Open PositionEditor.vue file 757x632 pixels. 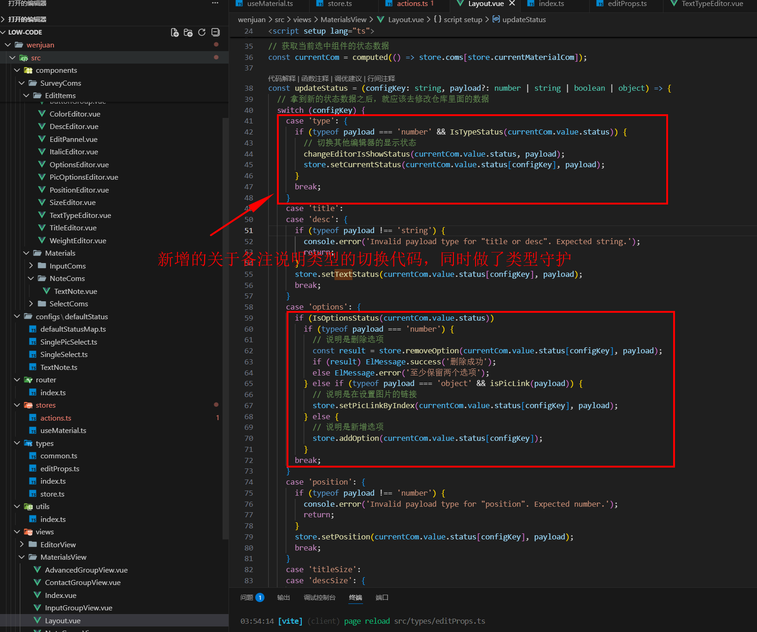coord(79,190)
